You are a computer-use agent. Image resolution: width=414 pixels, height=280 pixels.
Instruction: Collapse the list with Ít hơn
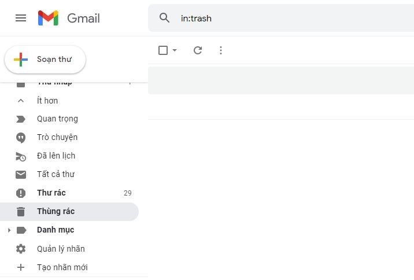[47, 100]
